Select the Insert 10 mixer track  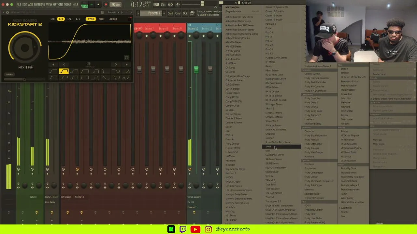click(x=193, y=29)
